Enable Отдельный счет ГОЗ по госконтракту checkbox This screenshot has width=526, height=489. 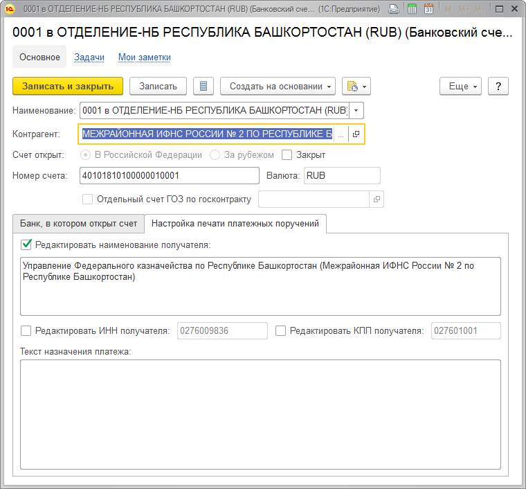click(x=87, y=199)
